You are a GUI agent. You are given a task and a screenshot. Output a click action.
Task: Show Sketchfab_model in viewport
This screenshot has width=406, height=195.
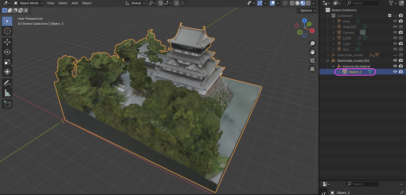pyautogui.click(x=395, y=55)
